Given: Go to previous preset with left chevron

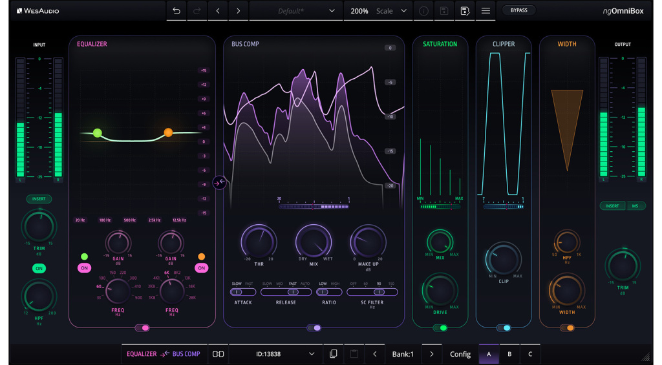Looking at the screenshot, I should [218, 11].
